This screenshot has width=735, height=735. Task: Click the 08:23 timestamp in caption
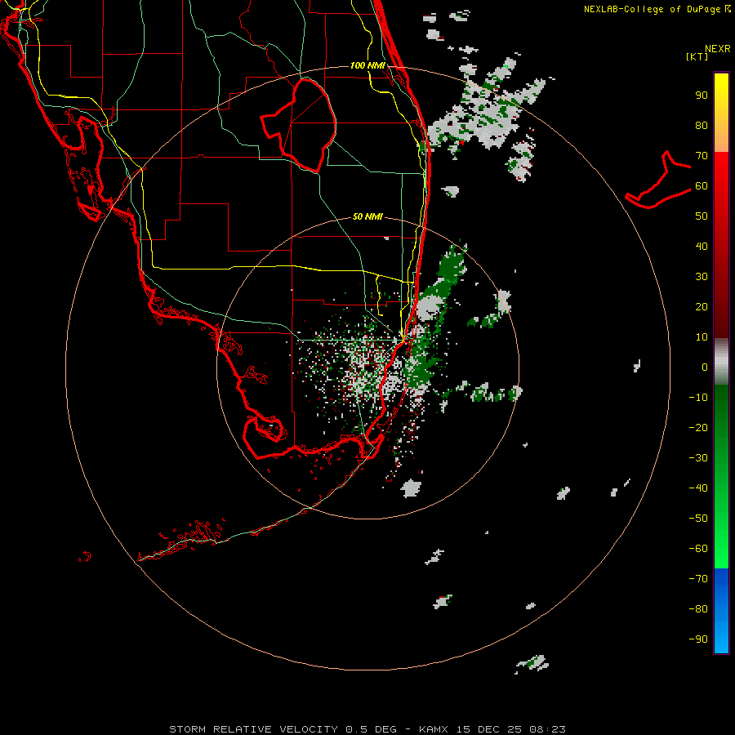(547, 729)
